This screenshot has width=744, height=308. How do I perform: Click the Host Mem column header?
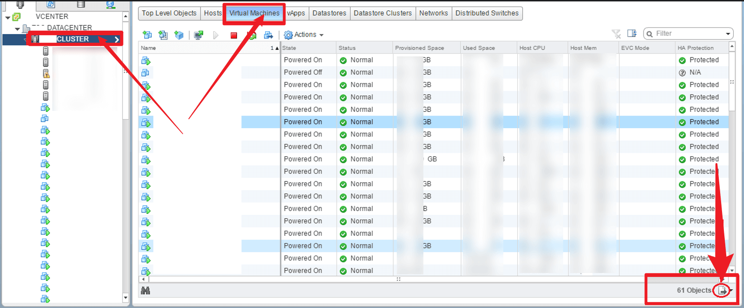[x=594, y=48]
